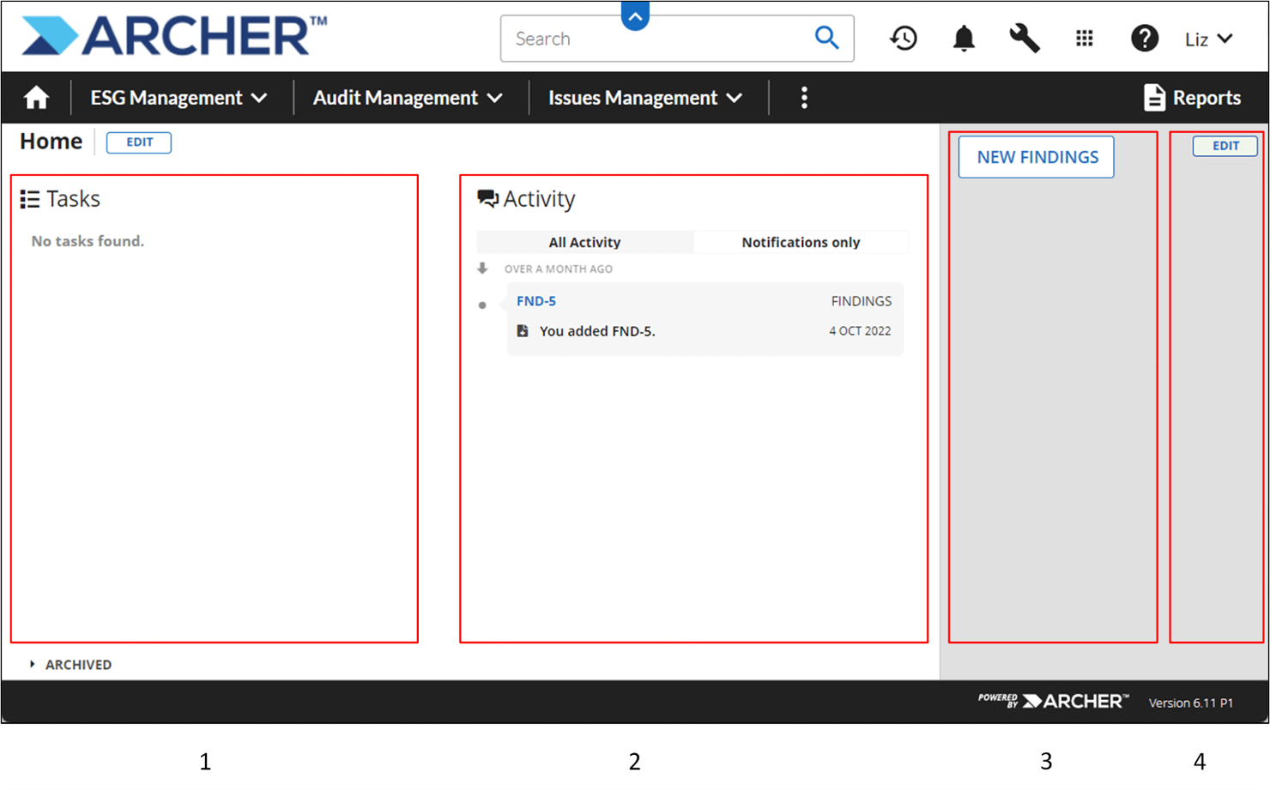1270x791 pixels.
Task: Switch to Notifications only view
Action: (x=800, y=242)
